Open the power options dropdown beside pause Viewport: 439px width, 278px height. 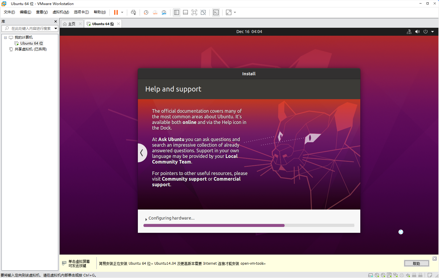122,12
